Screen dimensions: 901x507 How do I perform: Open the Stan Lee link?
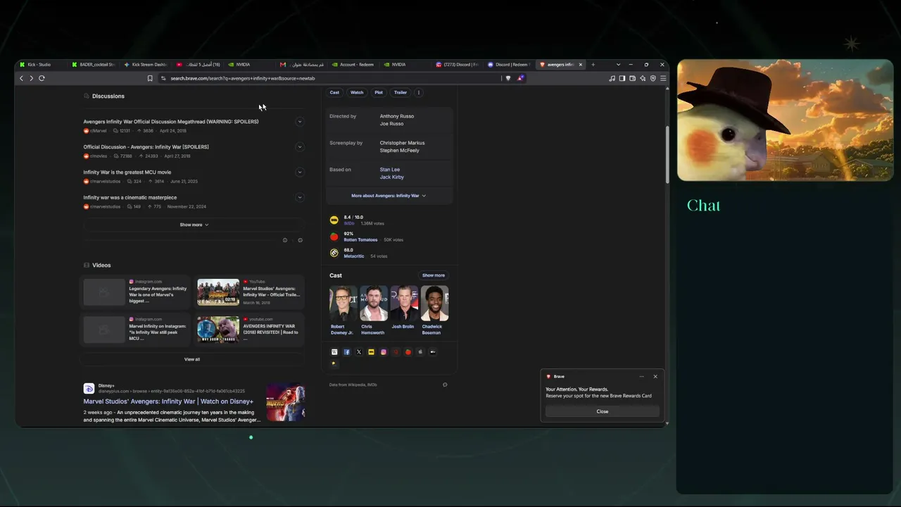tap(390, 170)
